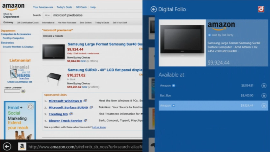The width and height of the screenshot is (270, 152).
Task: Click badge icon next to Amazon $9,924.44
Action: (174, 105)
